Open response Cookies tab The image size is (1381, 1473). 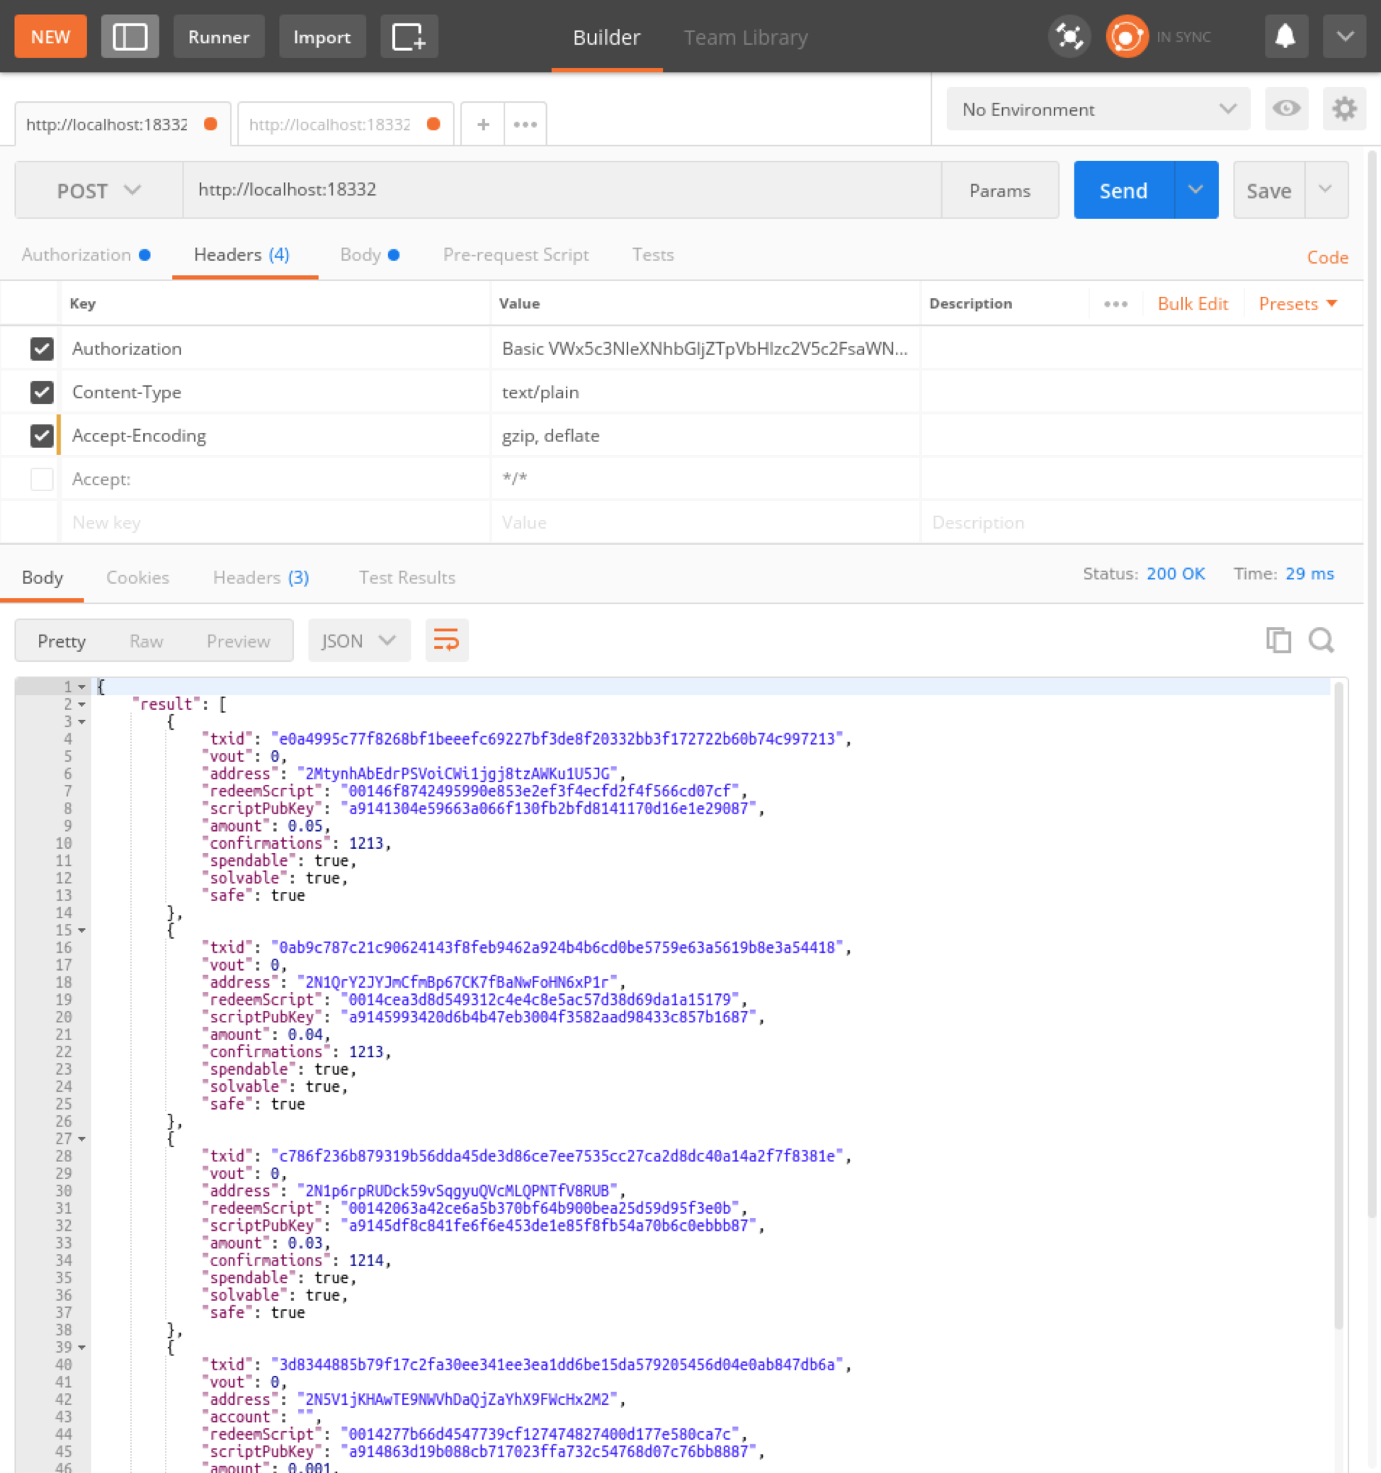pos(137,577)
